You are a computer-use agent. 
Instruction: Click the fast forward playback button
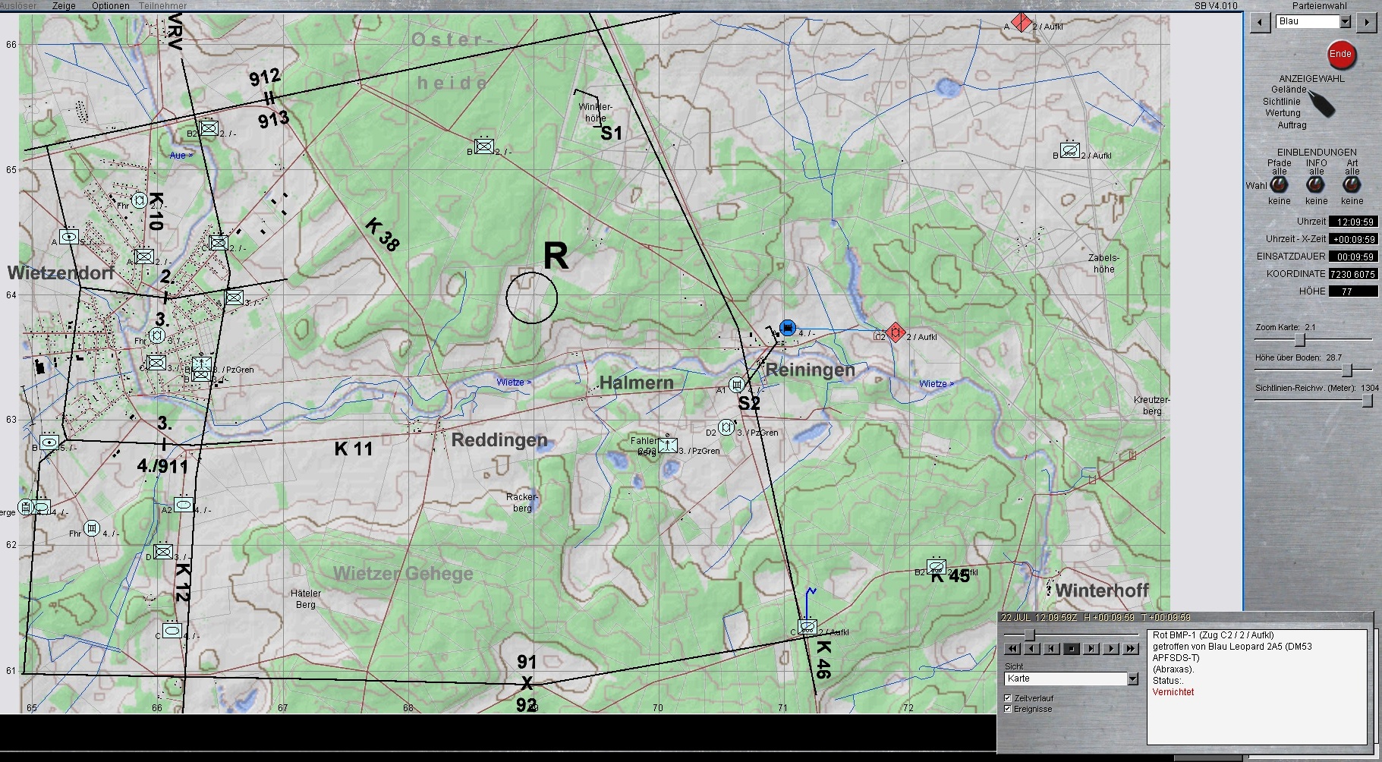1131,649
